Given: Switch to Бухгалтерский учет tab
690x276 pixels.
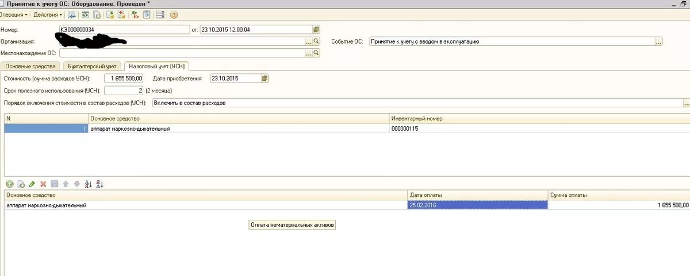Looking at the screenshot, I should [x=92, y=67].
